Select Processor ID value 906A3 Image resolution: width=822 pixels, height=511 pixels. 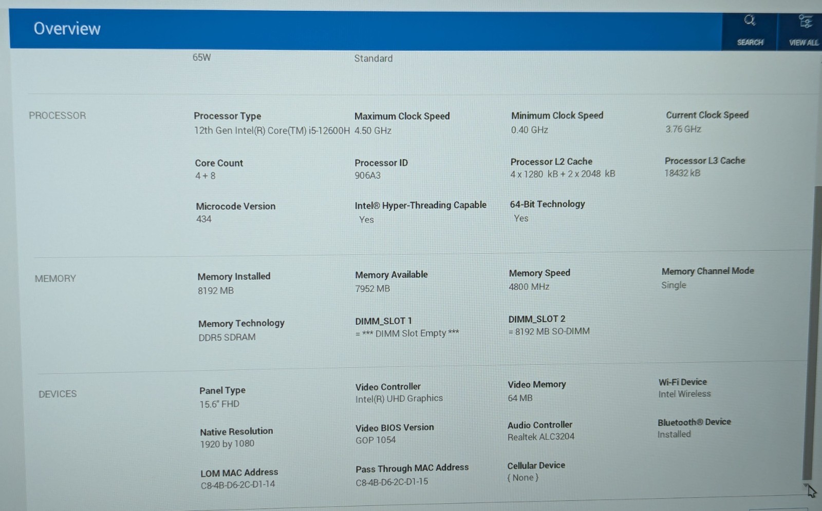(367, 175)
